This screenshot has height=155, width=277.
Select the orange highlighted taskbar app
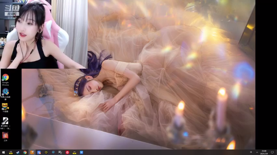click(32, 152)
